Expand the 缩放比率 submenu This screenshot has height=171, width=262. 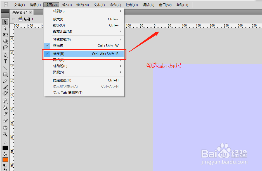[x=59, y=32]
